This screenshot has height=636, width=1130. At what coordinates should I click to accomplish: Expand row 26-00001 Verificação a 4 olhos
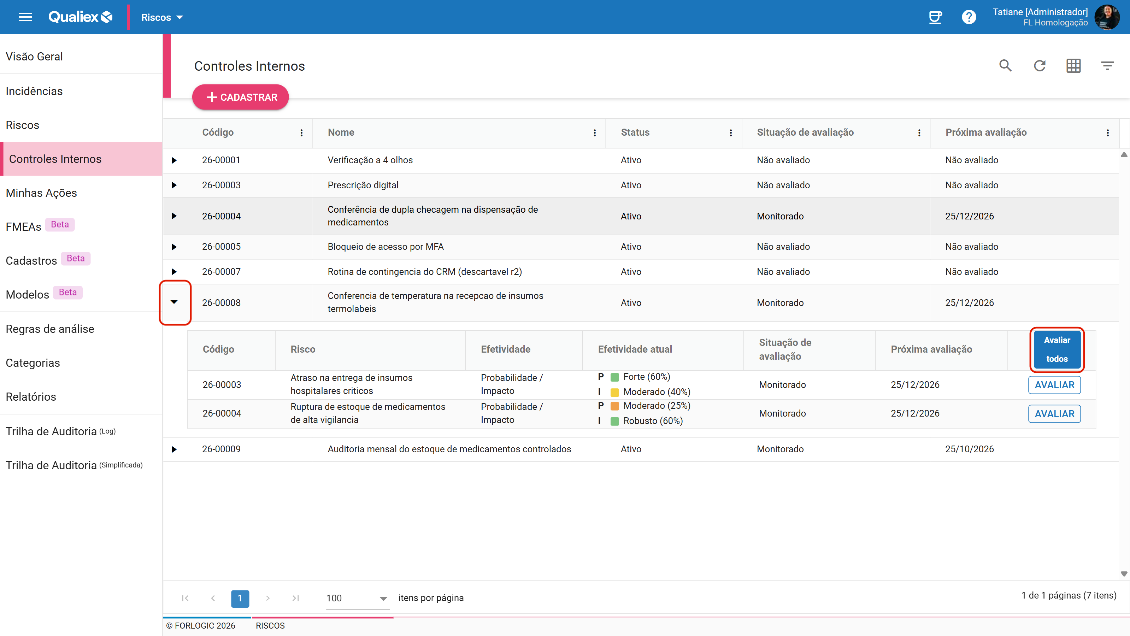pos(174,160)
